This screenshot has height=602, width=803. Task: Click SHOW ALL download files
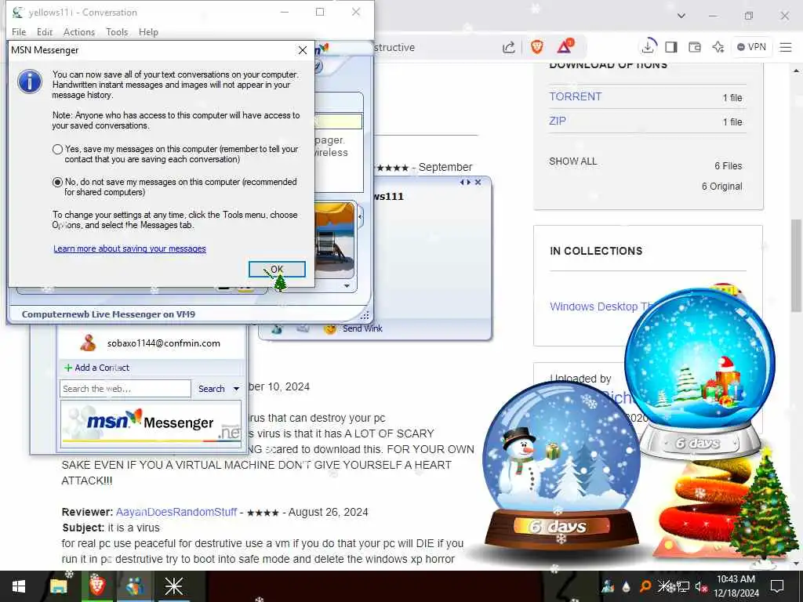tap(573, 161)
